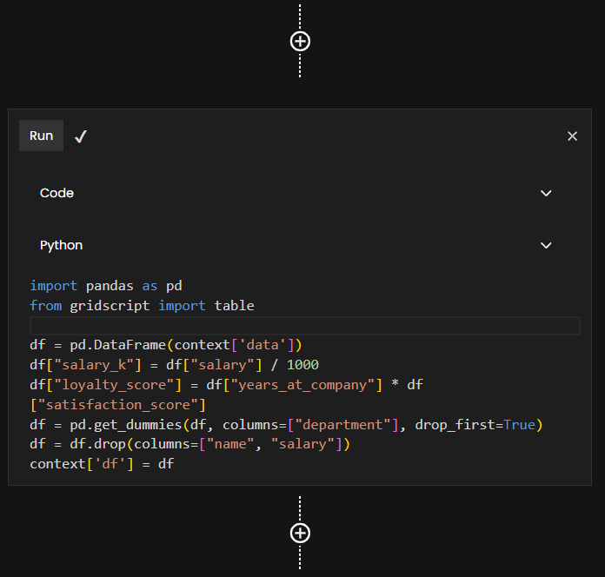Click the pd.get_dummies code line
This screenshot has height=577, width=605.
[285, 424]
